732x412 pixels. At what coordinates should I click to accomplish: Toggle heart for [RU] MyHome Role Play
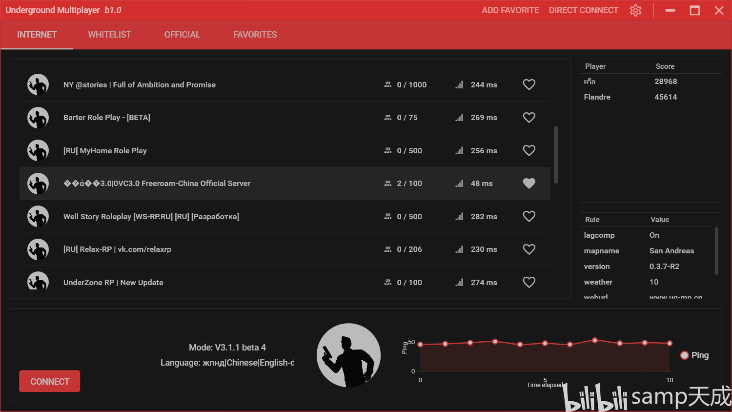tap(529, 150)
